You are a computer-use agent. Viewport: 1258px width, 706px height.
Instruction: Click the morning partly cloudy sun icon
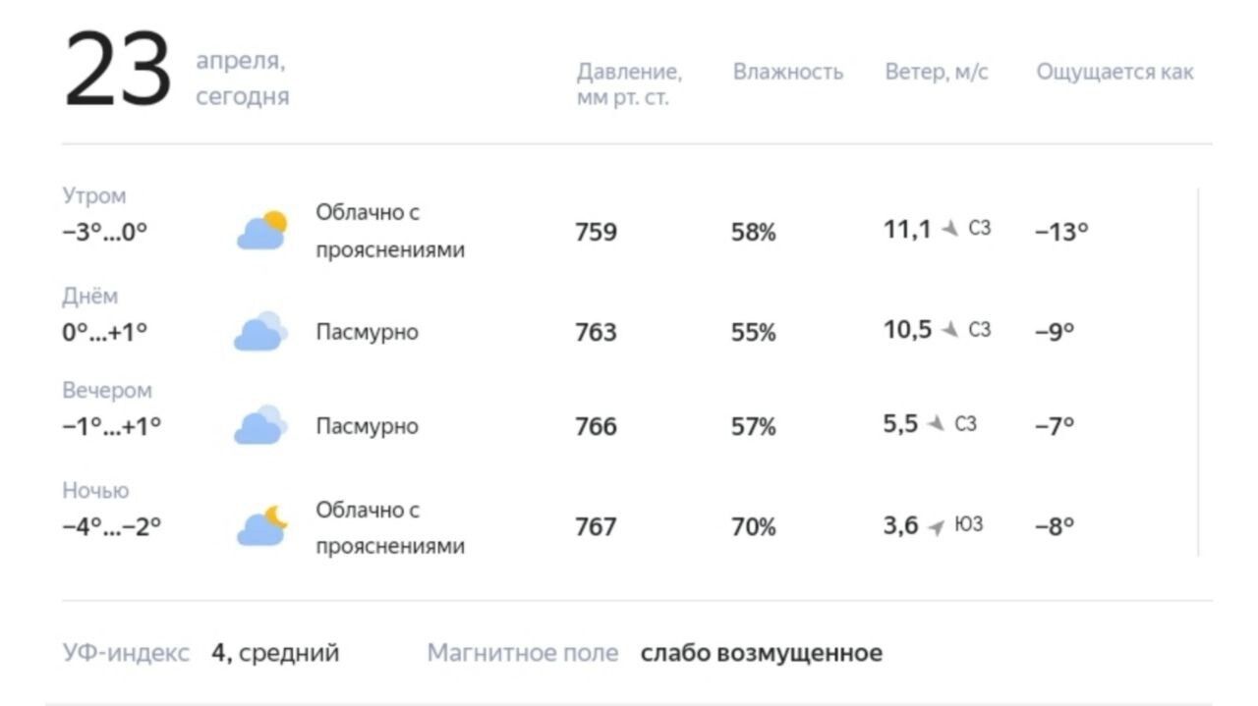261,231
